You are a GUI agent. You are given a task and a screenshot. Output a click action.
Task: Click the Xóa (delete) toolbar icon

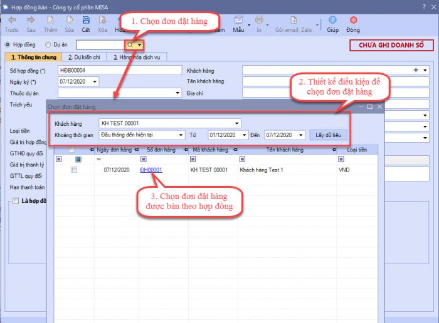click(103, 21)
